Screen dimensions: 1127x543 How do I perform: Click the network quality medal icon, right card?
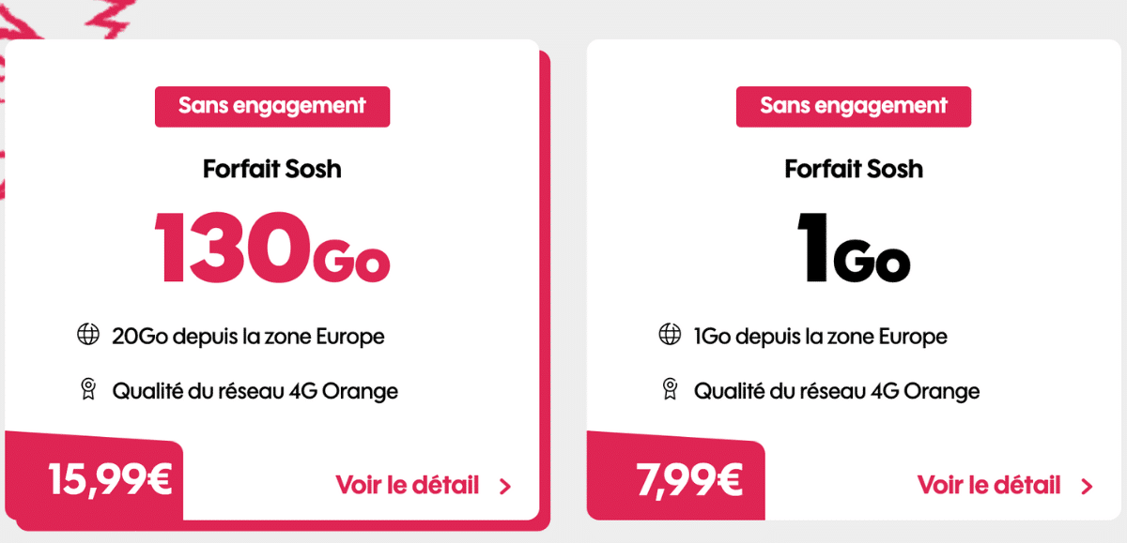click(x=668, y=390)
